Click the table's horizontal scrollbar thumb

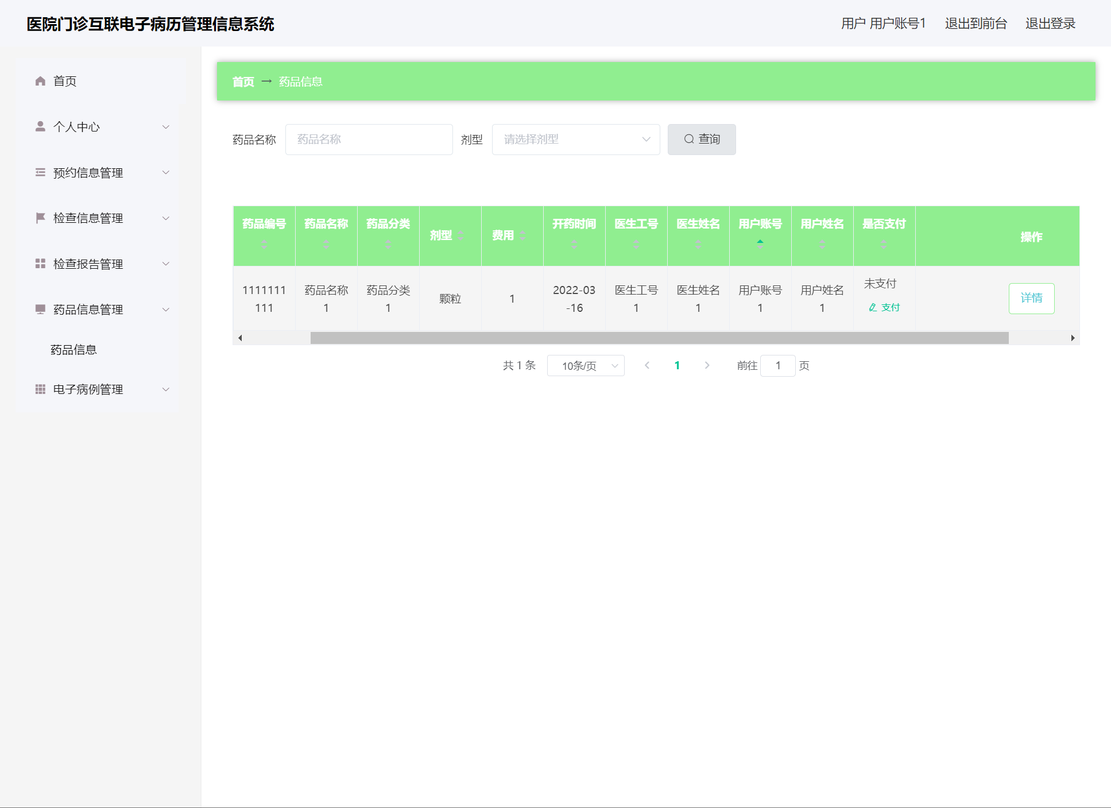coord(659,338)
